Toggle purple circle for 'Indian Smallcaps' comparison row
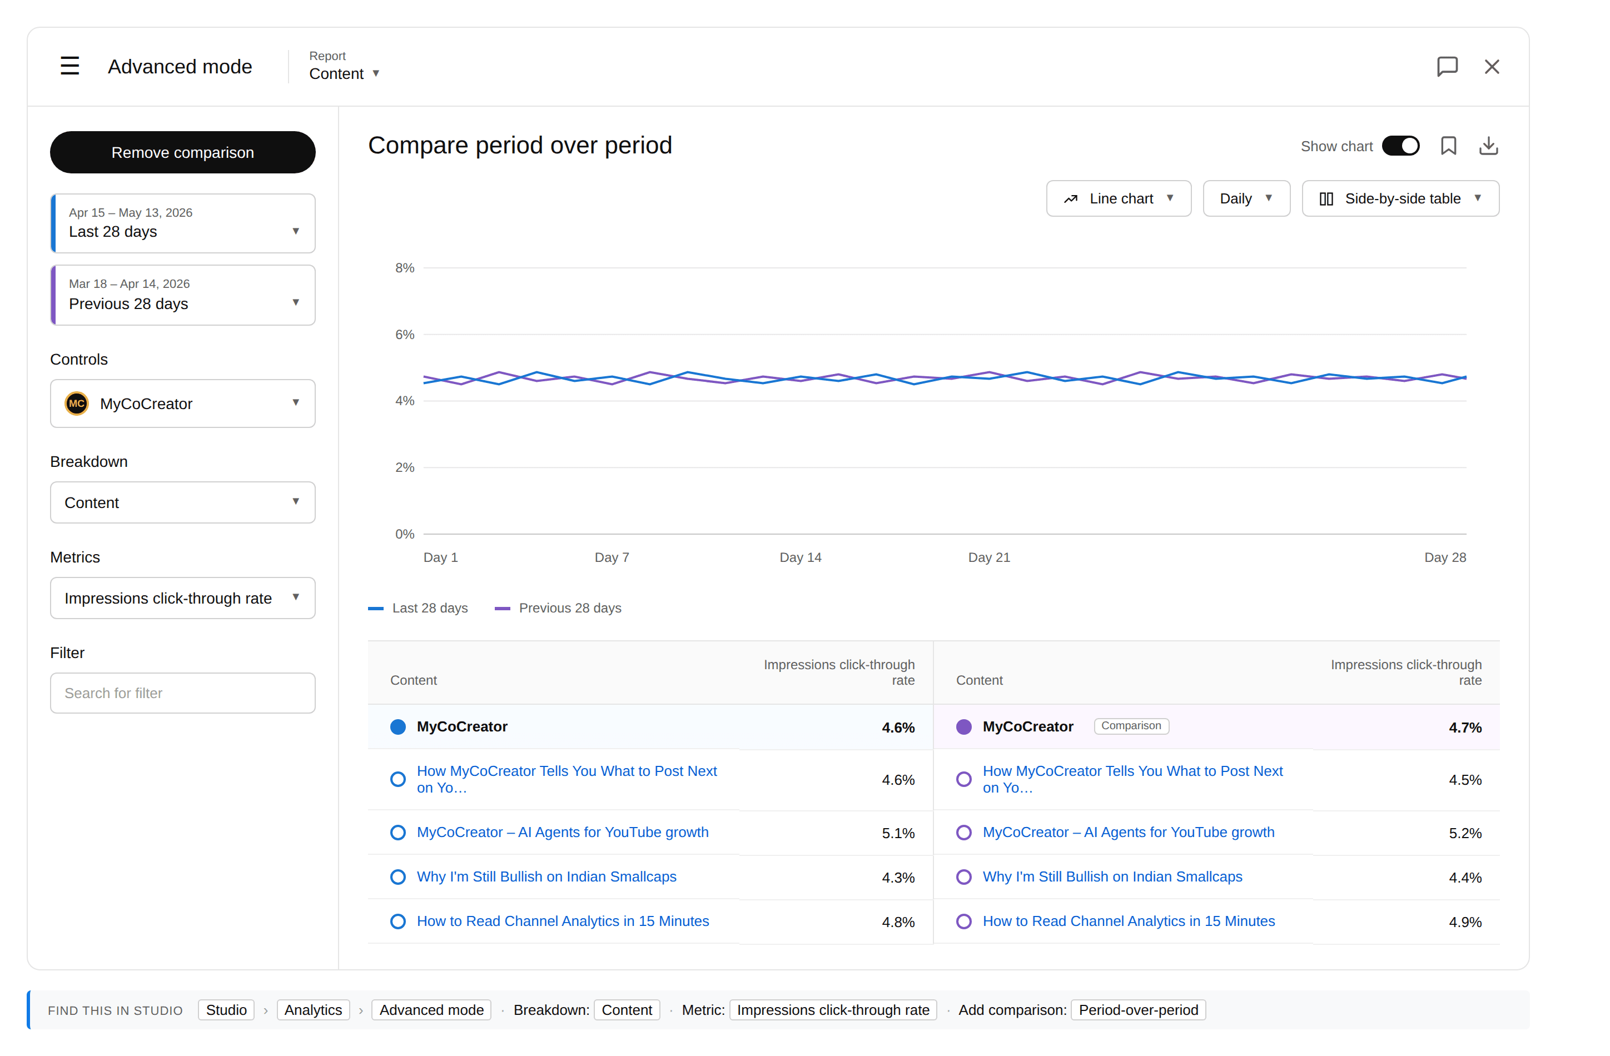 pos(964,876)
